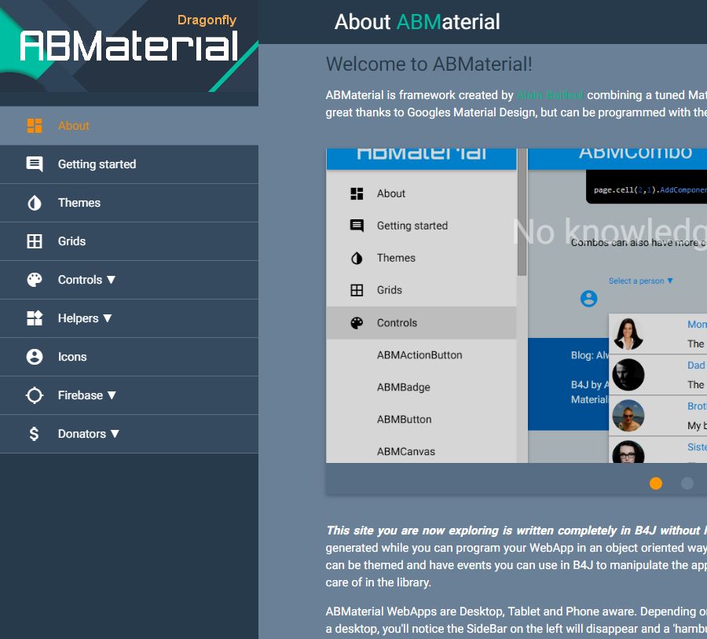Click the blue person icon in slideshow
Screen dimensions: 707x639
tap(588, 299)
